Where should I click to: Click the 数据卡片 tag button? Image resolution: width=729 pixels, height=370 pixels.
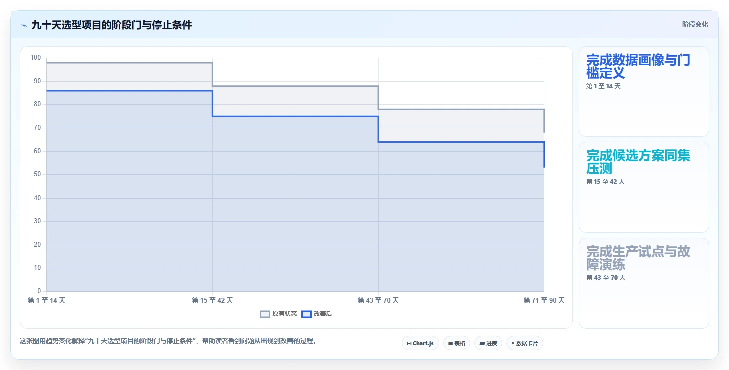click(x=525, y=343)
